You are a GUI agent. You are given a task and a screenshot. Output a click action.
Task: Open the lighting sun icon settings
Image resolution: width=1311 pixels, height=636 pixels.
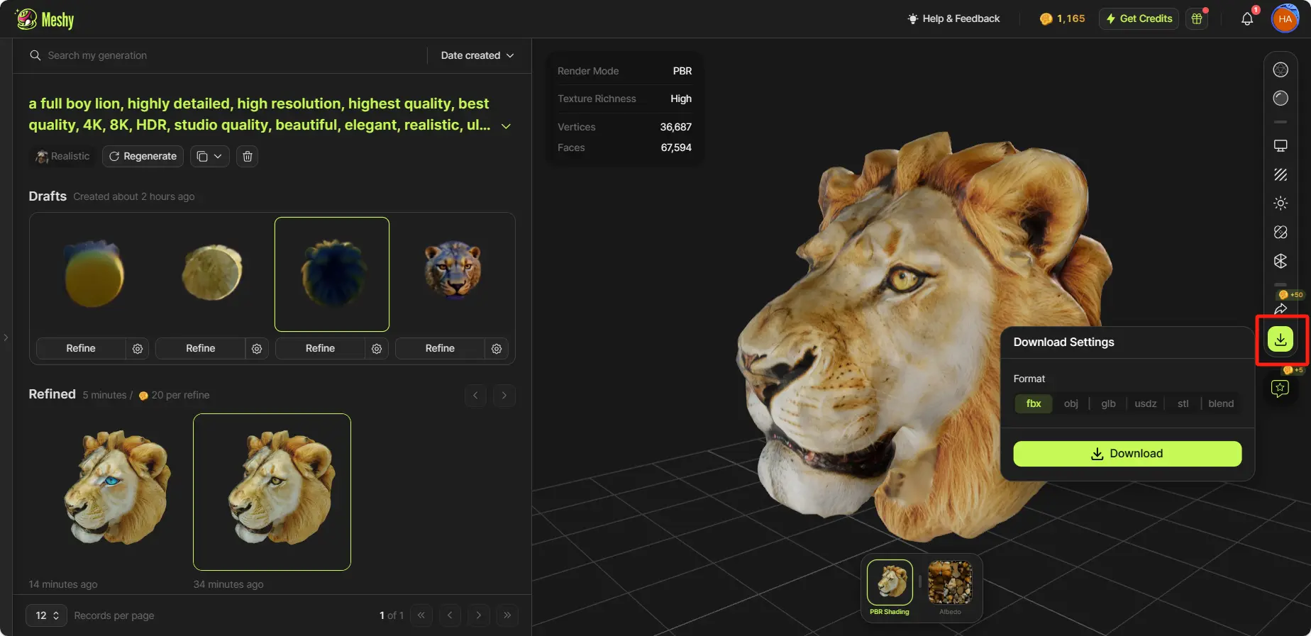[1280, 203]
